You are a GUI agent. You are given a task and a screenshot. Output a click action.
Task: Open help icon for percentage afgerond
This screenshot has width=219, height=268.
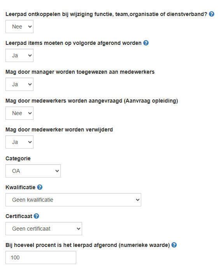pyautogui.click(x=174, y=245)
